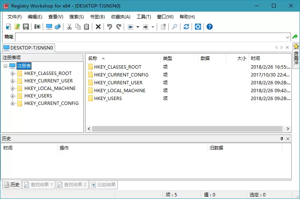
Task: Switch to the 查找结果 2 tab
Action: [x=72, y=185]
